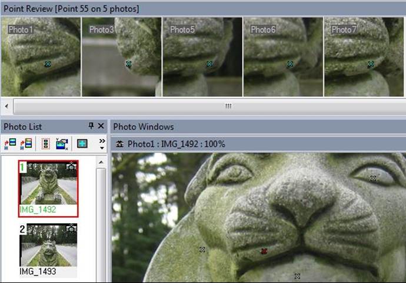Click the first Photo List toolbar icon

tap(10, 143)
